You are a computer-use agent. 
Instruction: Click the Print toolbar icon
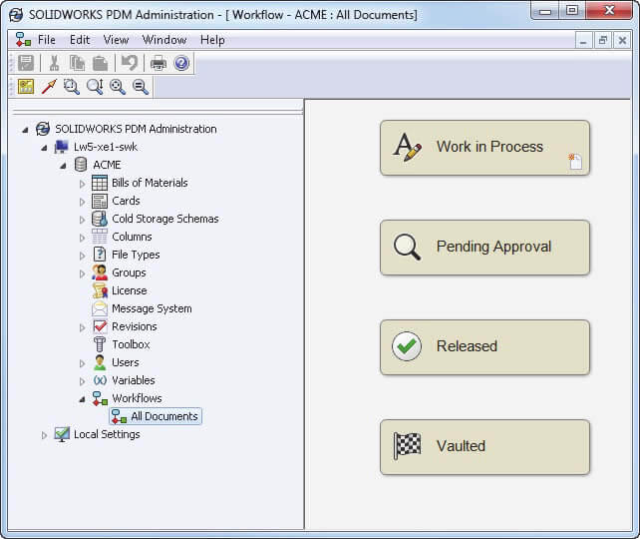[159, 63]
